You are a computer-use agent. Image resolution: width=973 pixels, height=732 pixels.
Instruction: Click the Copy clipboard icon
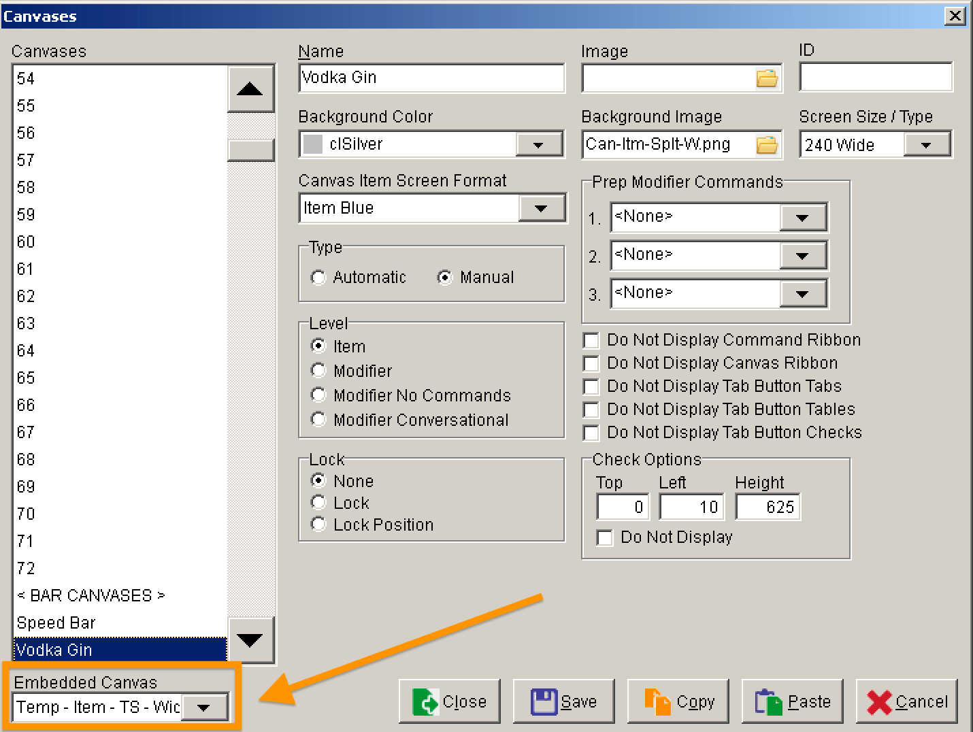[x=657, y=701]
